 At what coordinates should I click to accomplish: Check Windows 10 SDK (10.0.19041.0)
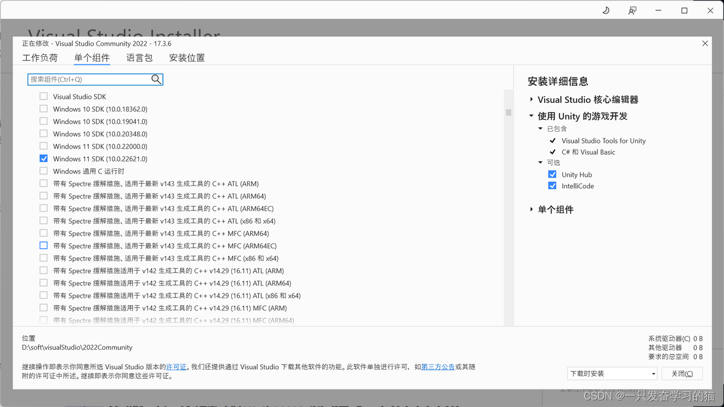44,121
